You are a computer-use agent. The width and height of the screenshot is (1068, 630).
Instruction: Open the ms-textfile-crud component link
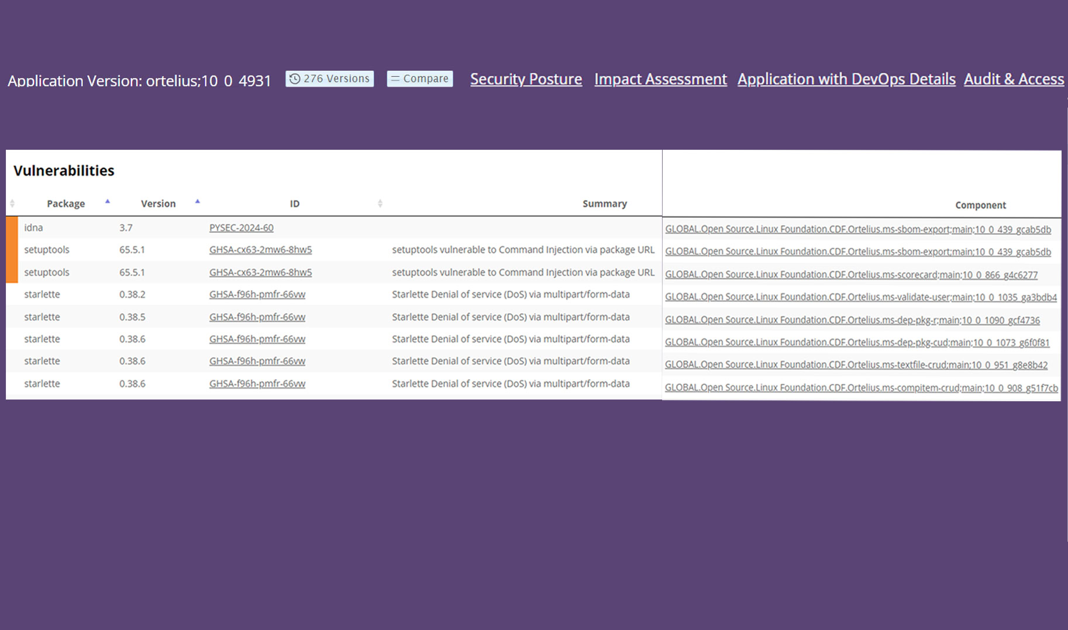tap(856, 365)
